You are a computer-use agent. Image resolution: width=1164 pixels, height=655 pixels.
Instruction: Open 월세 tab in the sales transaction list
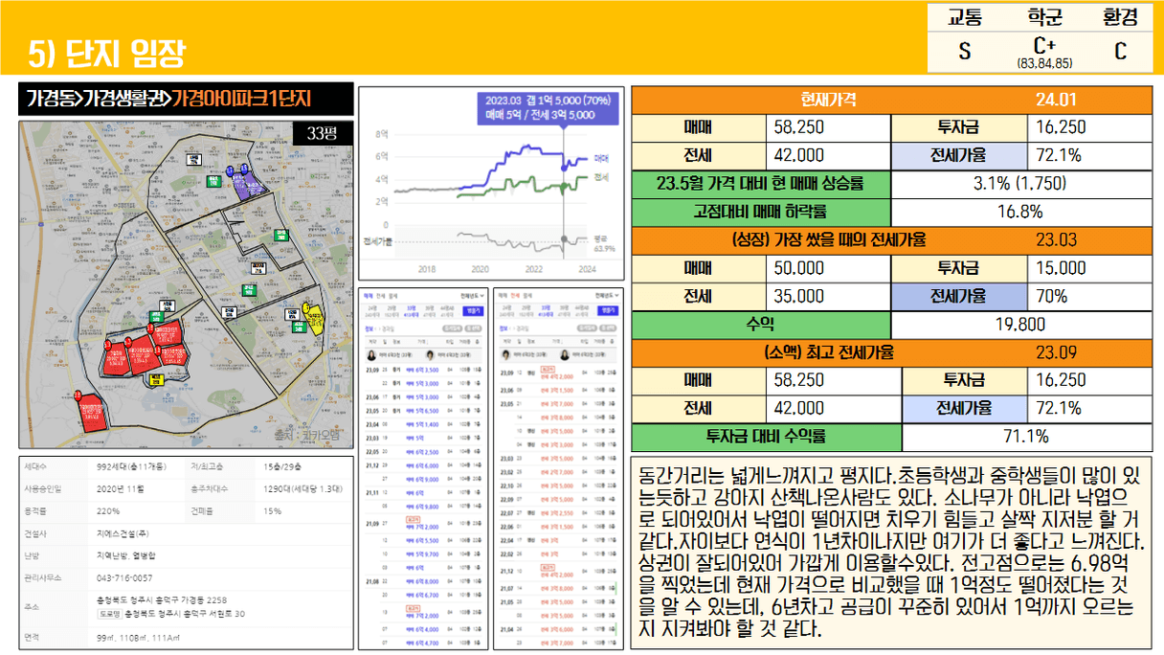coord(392,296)
